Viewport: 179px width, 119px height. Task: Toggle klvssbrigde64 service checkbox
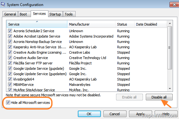[x=10, y=79]
